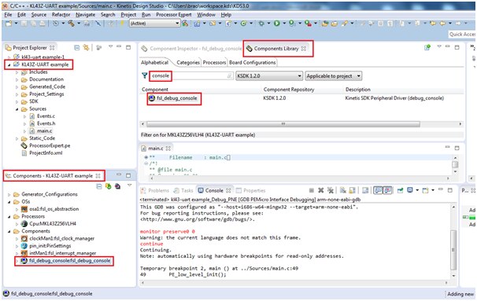477x301 pixels.
Task: Open the File menu
Action: click(8, 15)
